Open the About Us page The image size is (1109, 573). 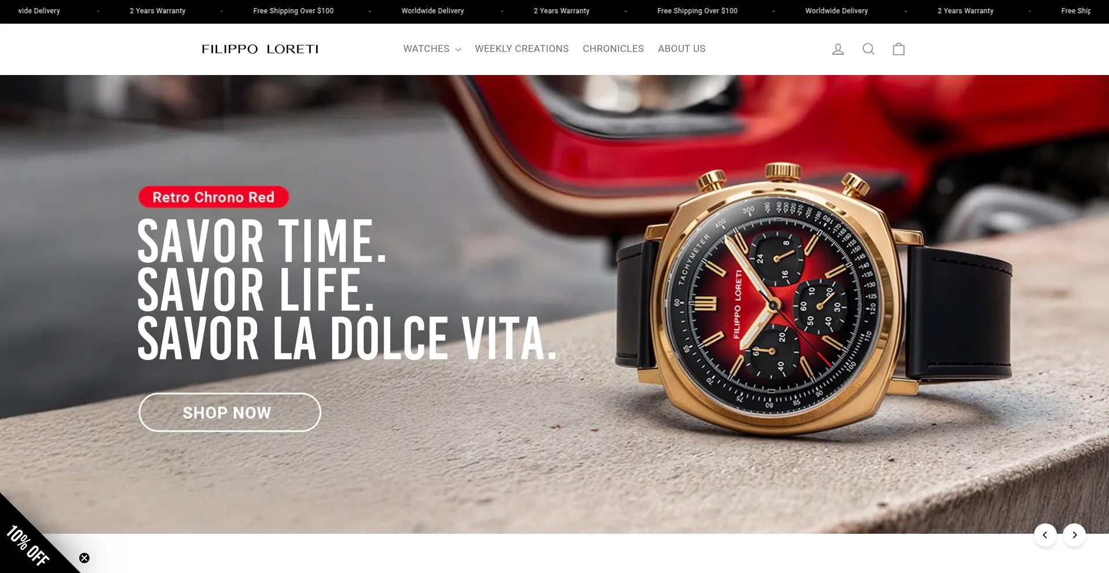[682, 49]
